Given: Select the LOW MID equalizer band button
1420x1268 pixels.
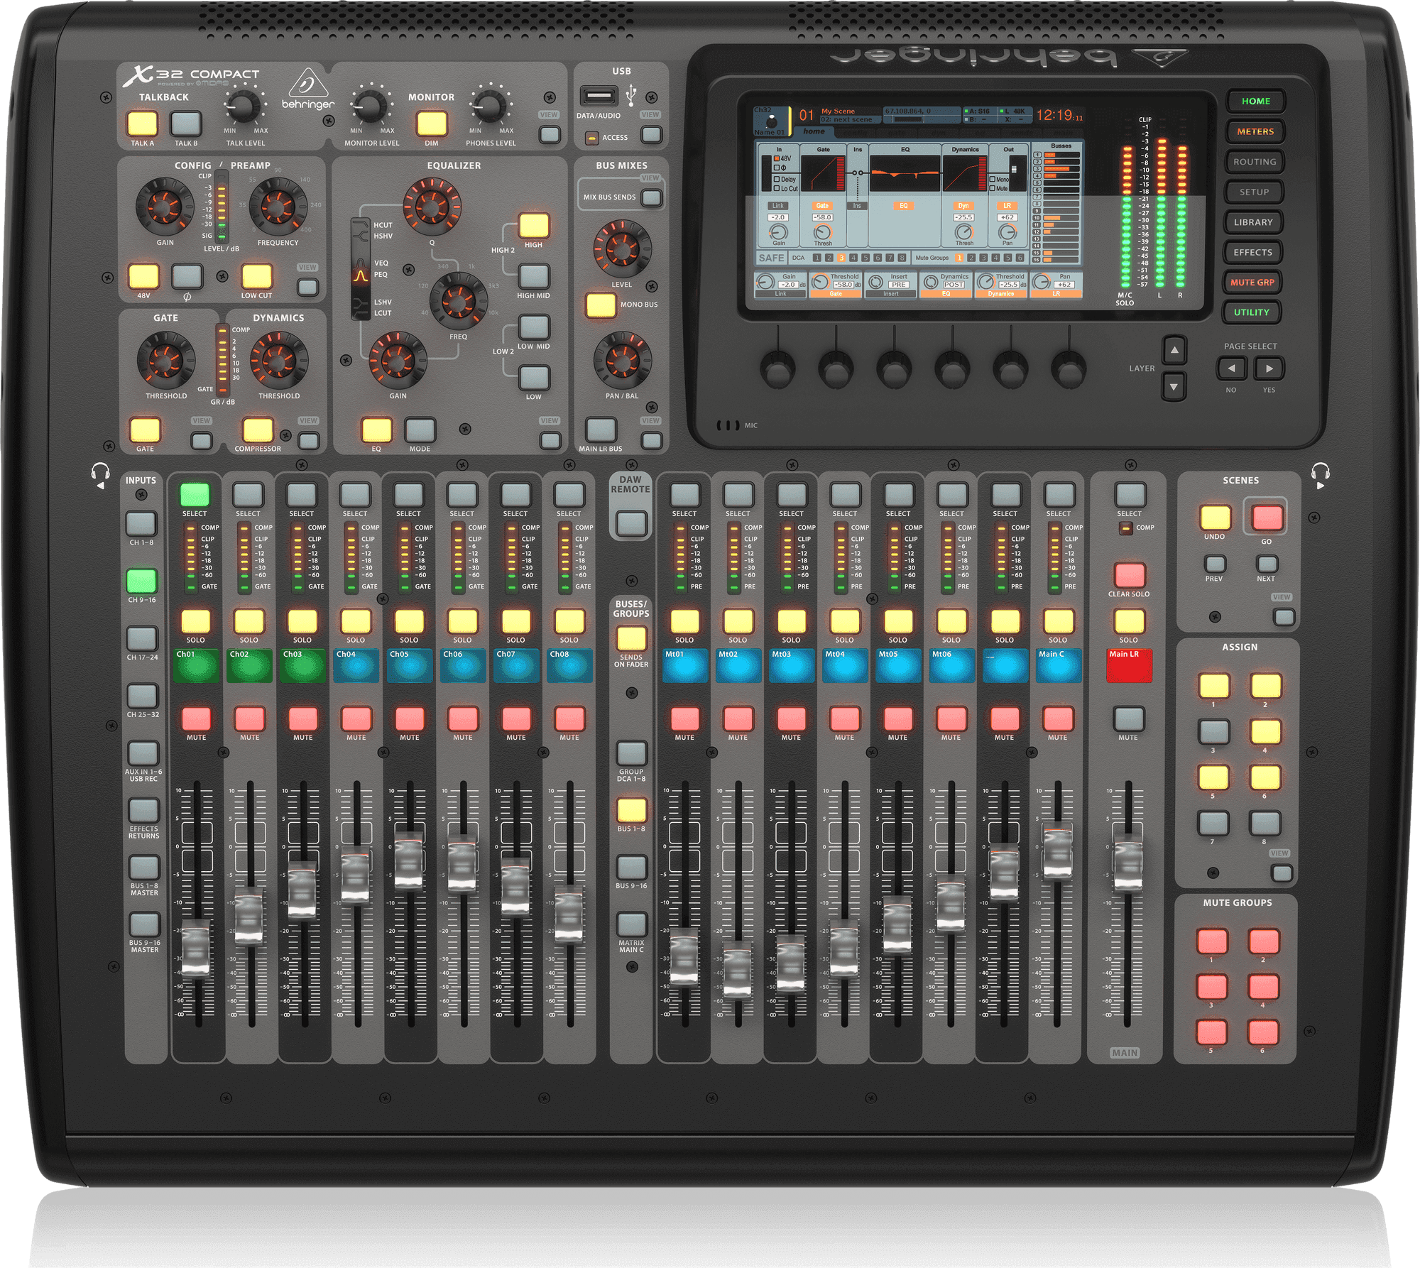Looking at the screenshot, I should point(534,327).
